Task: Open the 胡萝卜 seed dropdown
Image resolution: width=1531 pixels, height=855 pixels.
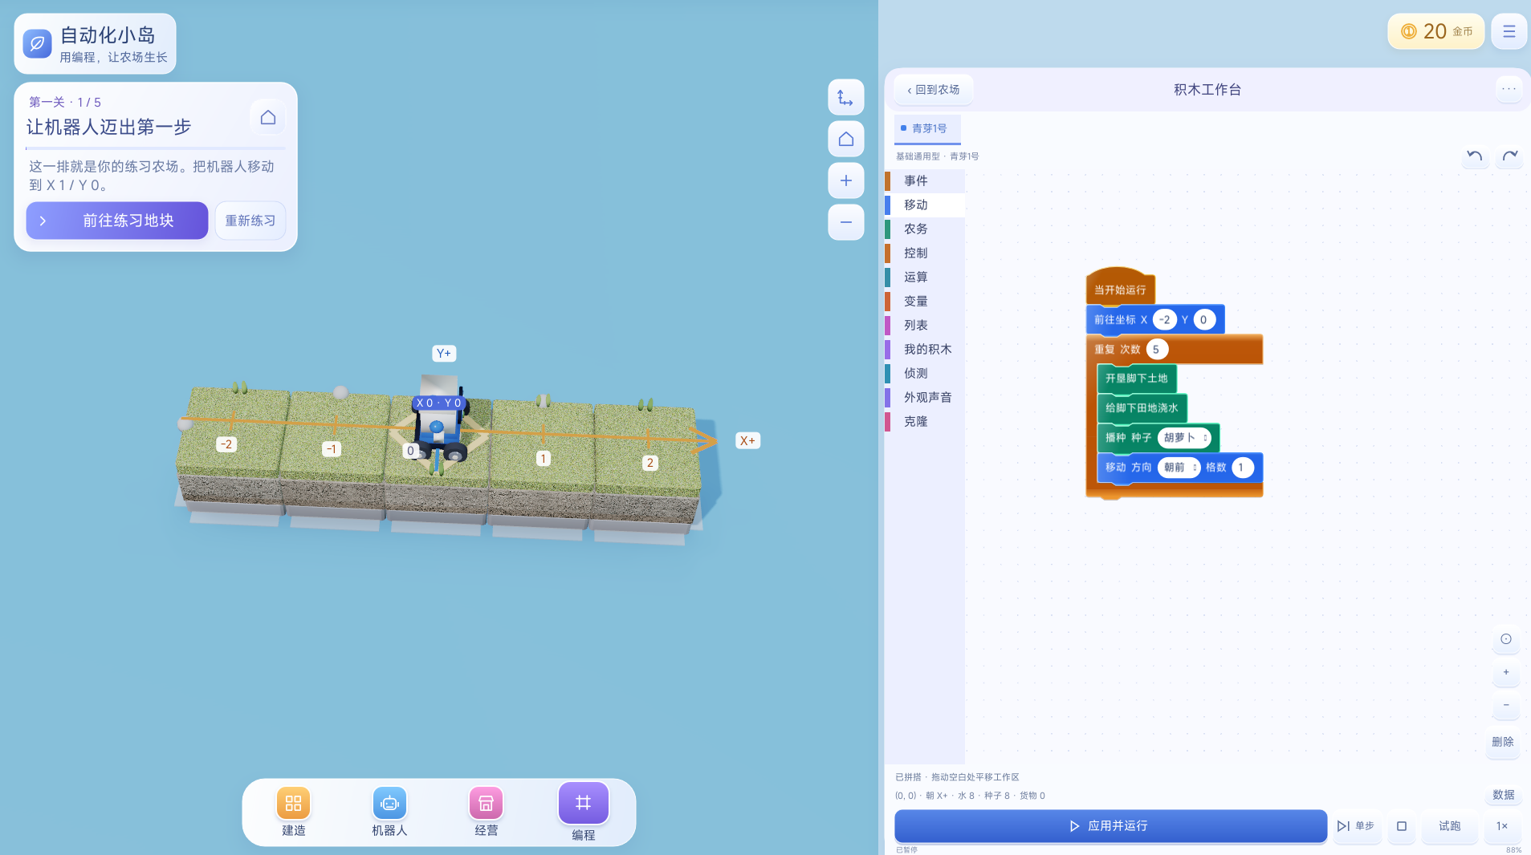Action: pyautogui.click(x=1185, y=438)
